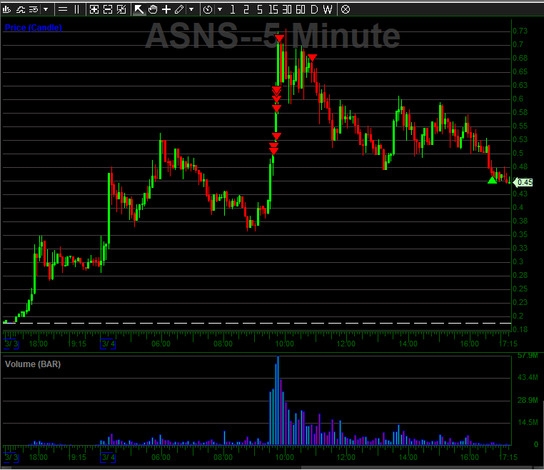Click the settings list icon in toolbar
544x470 pixels.
[34, 9]
